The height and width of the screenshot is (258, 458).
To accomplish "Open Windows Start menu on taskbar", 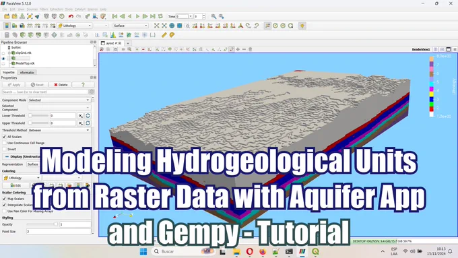I will click(143, 251).
